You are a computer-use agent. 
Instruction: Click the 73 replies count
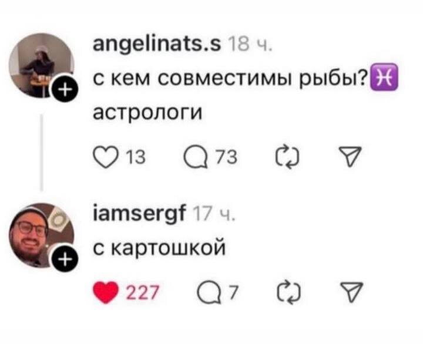[226, 157]
